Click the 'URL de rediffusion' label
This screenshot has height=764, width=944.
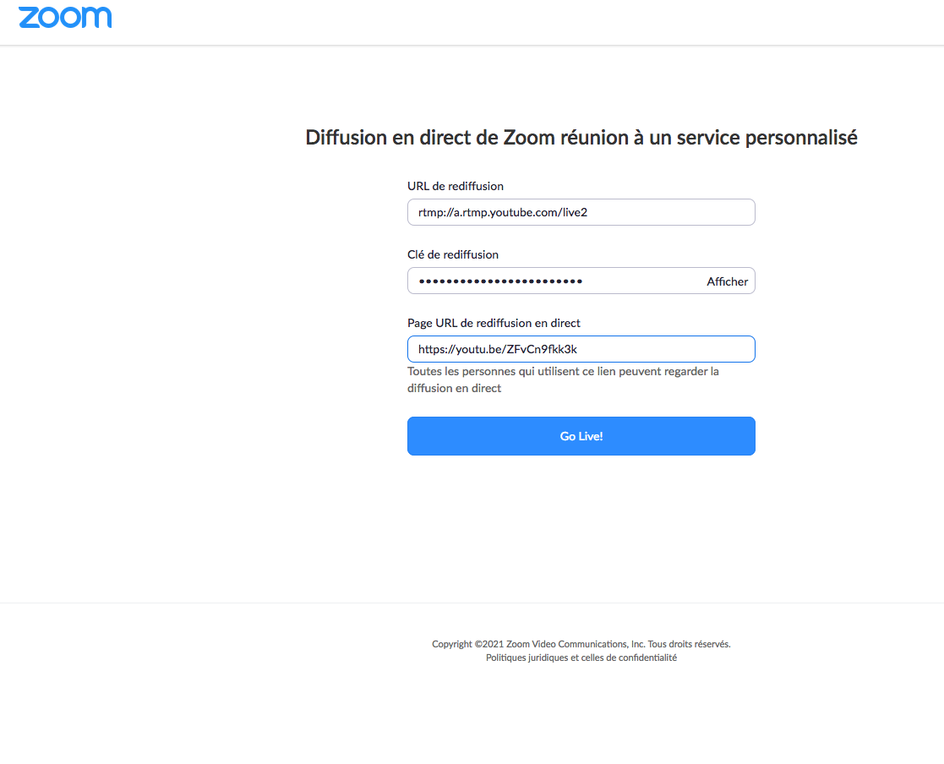pyautogui.click(x=456, y=186)
